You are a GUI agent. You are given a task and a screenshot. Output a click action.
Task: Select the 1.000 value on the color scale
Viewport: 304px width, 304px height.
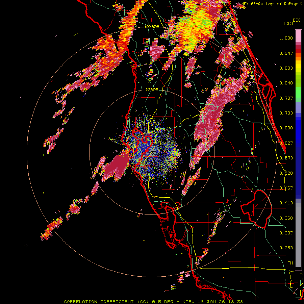(x=286, y=38)
